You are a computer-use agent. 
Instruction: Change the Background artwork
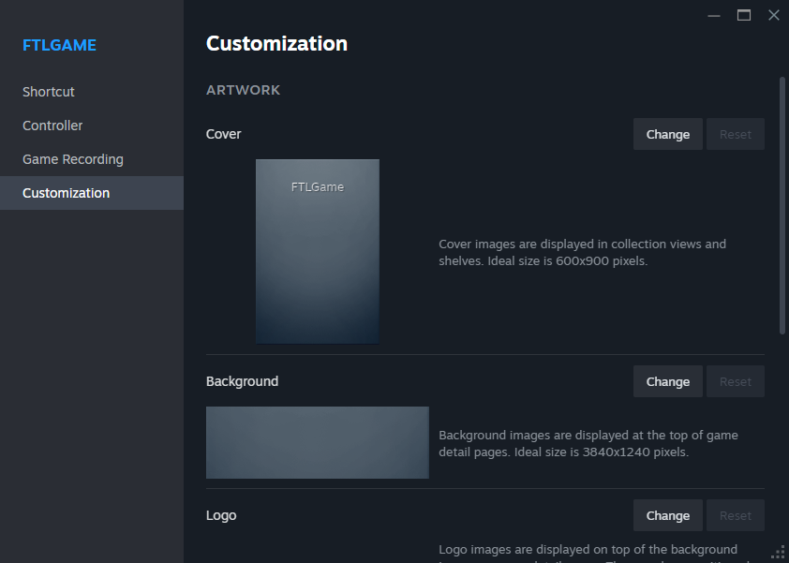[667, 381]
